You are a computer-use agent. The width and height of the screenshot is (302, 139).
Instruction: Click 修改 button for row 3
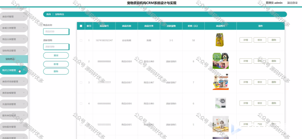tap(260, 82)
